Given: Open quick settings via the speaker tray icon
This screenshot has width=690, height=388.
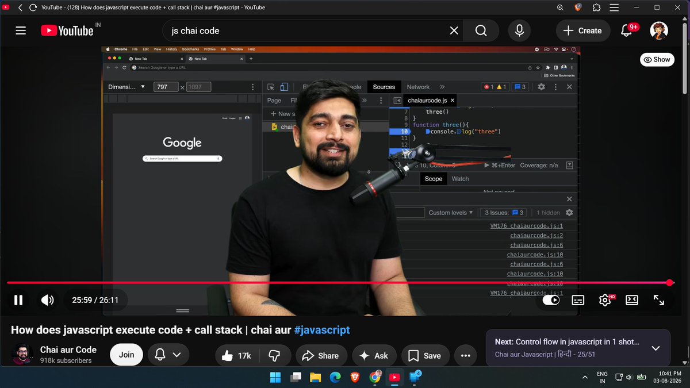Looking at the screenshot, I should pyautogui.click(x=630, y=377).
